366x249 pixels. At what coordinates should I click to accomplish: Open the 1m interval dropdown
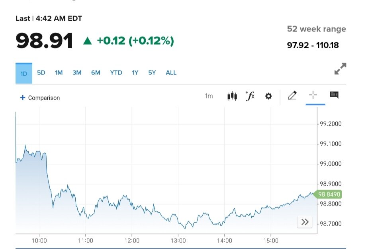pyautogui.click(x=209, y=96)
